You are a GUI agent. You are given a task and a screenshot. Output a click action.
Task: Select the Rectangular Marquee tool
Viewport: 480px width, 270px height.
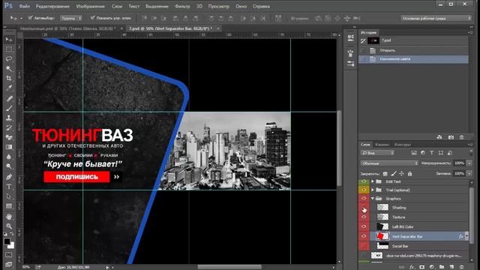(9, 49)
